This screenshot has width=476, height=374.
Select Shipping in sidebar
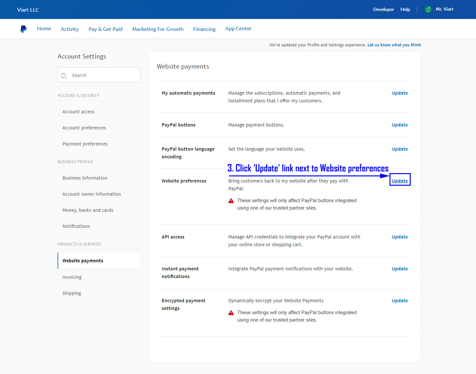pos(72,293)
